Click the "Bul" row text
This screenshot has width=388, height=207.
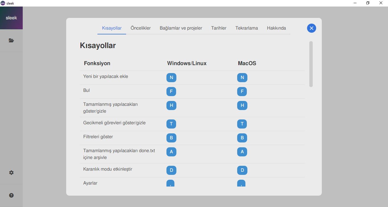86,90
